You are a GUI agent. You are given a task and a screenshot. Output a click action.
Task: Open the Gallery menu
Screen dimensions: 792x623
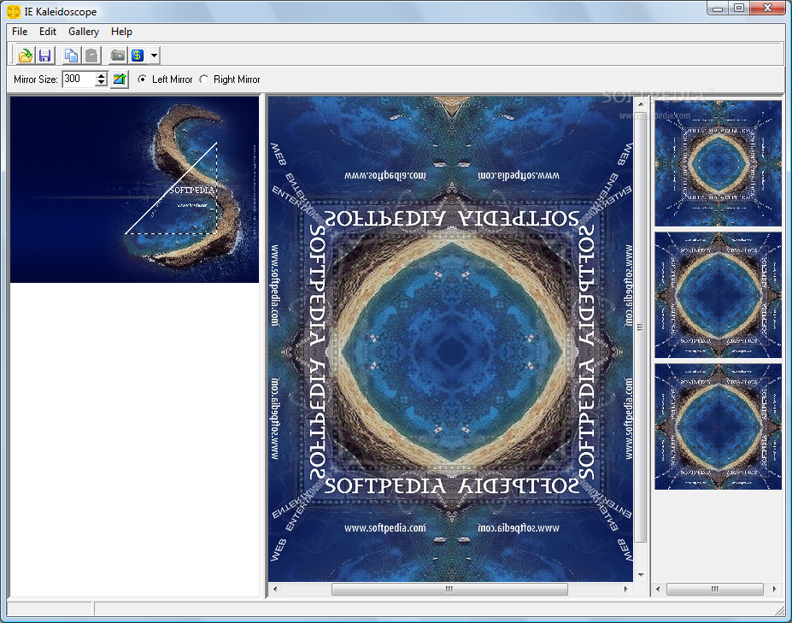[x=84, y=32]
